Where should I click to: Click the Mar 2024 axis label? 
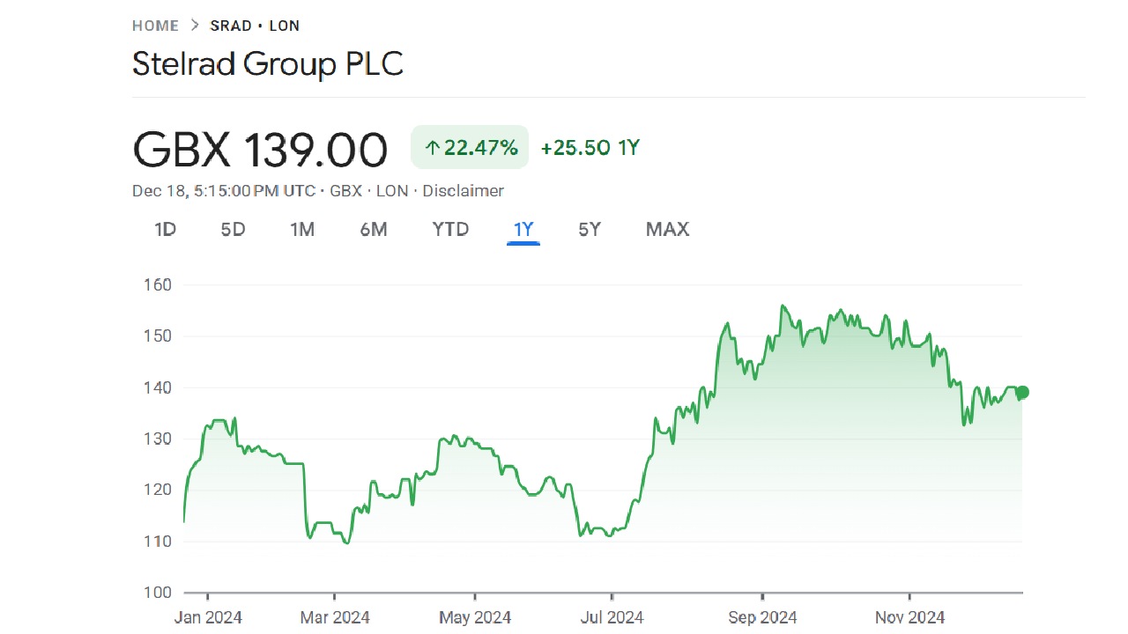click(335, 617)
